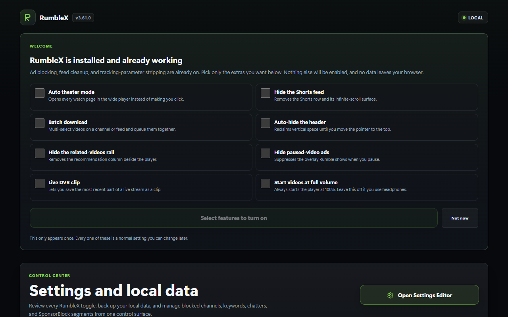Click the note This only appears once

pos(109,239)
